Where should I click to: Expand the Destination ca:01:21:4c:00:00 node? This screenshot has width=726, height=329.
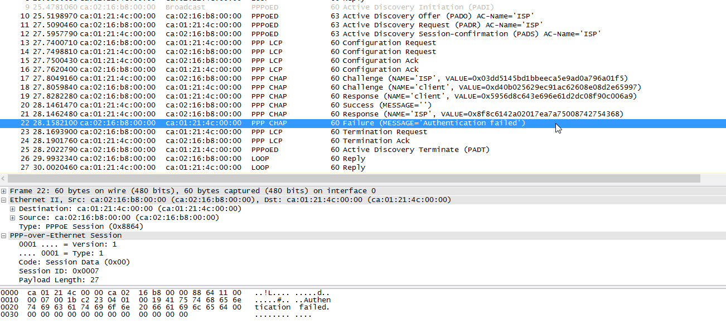click(13, 209)
